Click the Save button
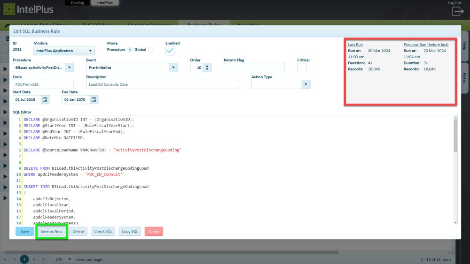This screenshot has width=470, height=264. coord(25,232)
